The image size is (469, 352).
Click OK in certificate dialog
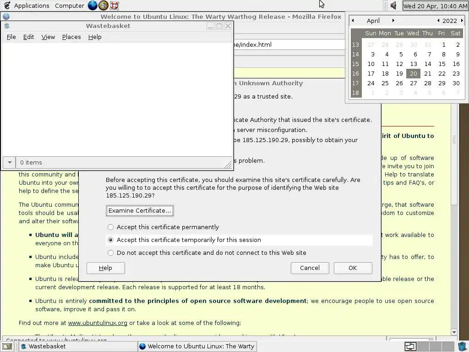[x=353, y=268]
